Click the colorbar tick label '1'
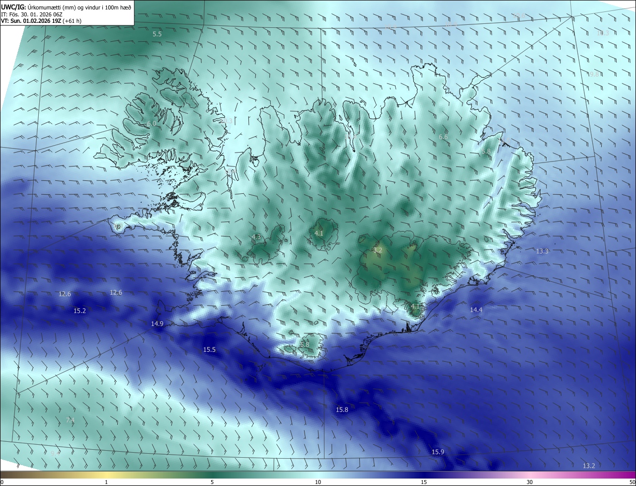This screenshot has width=636, height=486. coord(106,482)
